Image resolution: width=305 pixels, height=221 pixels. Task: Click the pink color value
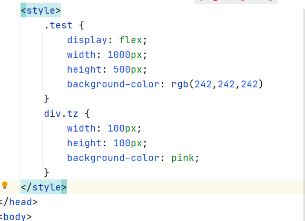pyautogui.click(x=183, y=158)
